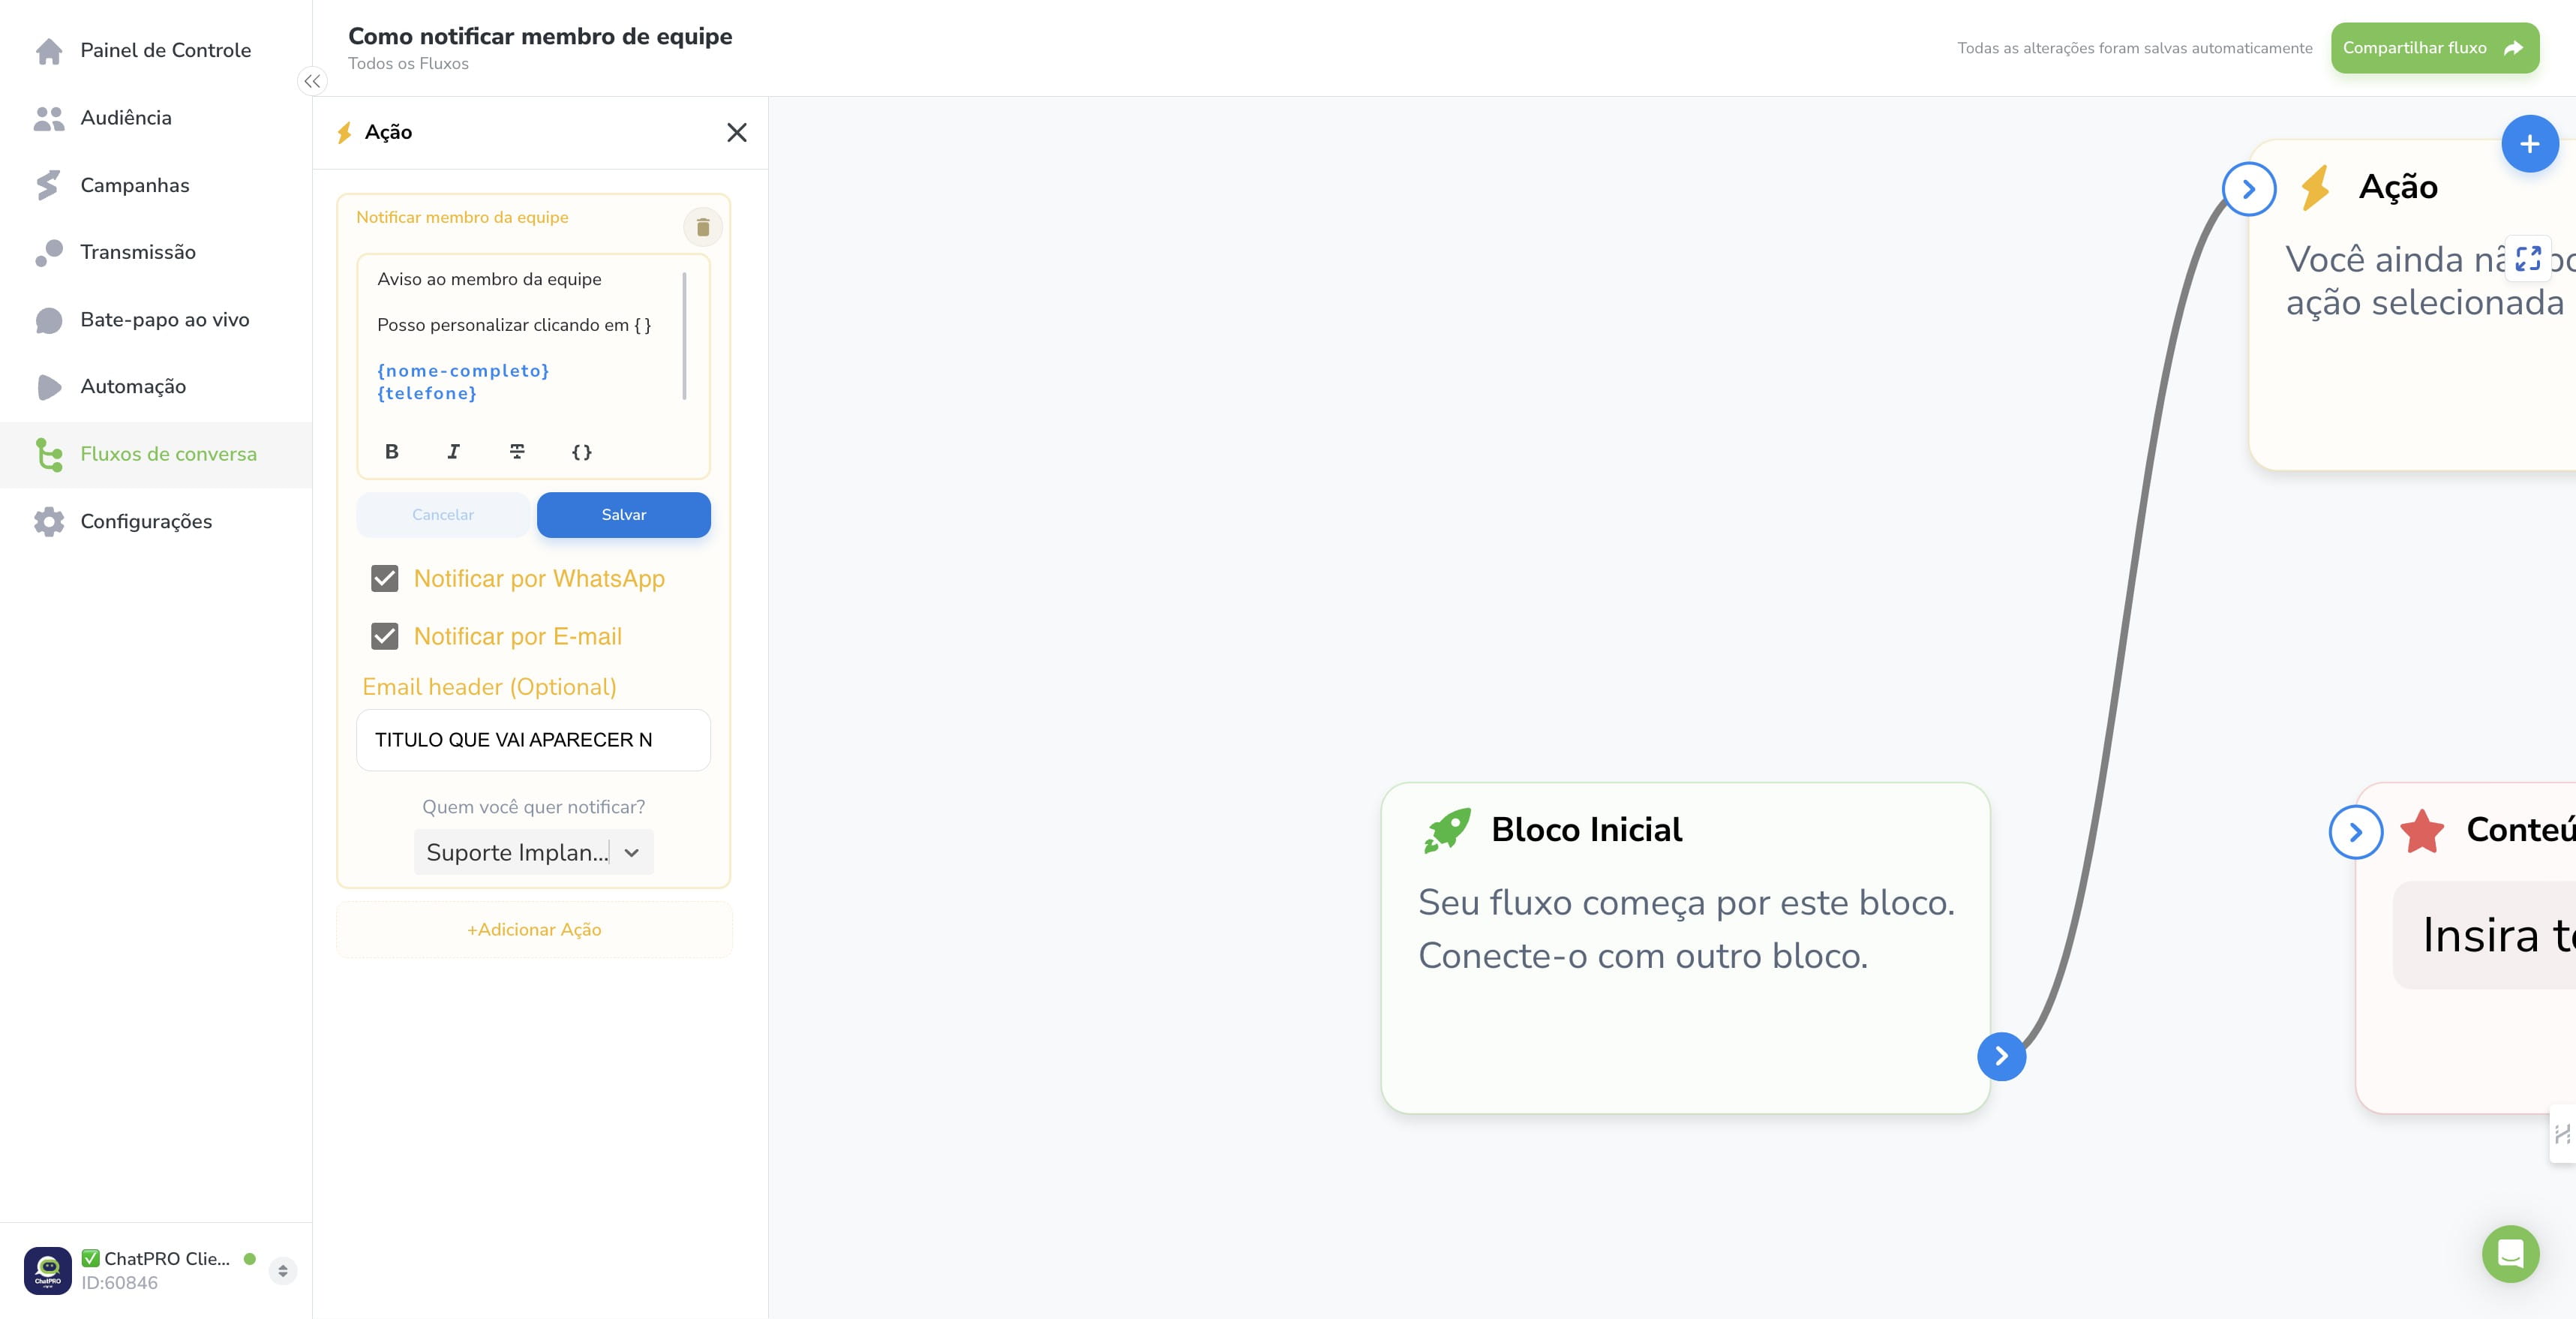This screenshot has width=2576, height=1319.
Task: Click the Compartilhar fluxo button
Action: (x=2434, y=48)
